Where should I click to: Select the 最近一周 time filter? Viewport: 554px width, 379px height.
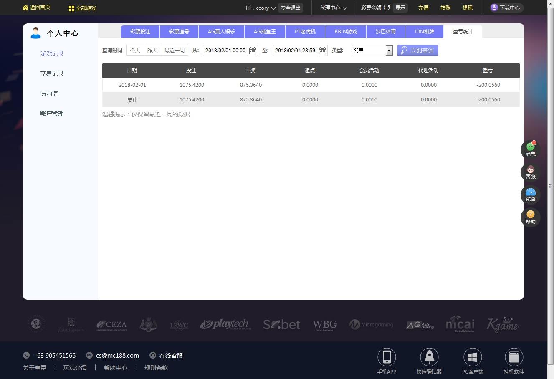tap(175, 51)
